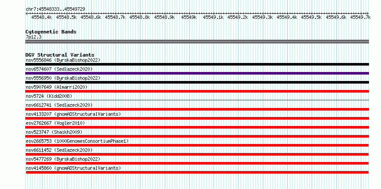The width and height of the screenshot is (381, 189).
Task: Click the 45549.6k ruler tick label
Action: click(336, 17)
